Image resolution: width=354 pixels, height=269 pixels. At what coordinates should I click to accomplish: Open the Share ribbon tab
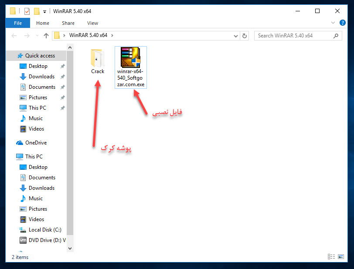68,23
